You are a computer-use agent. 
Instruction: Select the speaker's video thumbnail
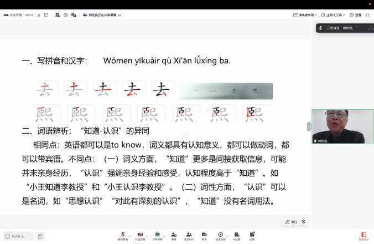(x=338, y=126)
